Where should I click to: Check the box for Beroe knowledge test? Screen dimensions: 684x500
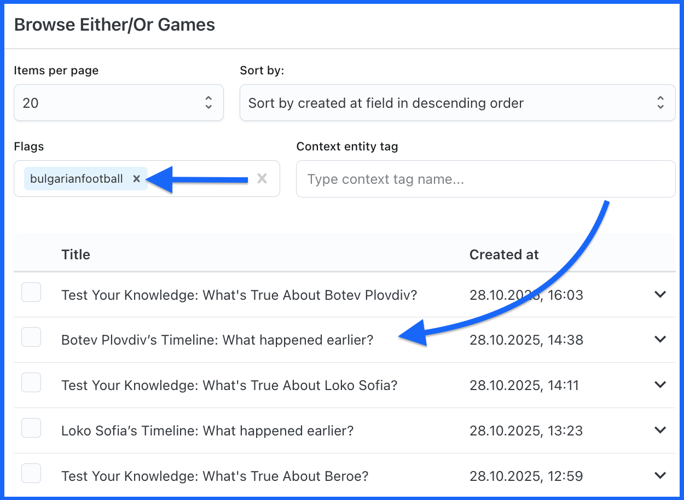tap(31, 473)
